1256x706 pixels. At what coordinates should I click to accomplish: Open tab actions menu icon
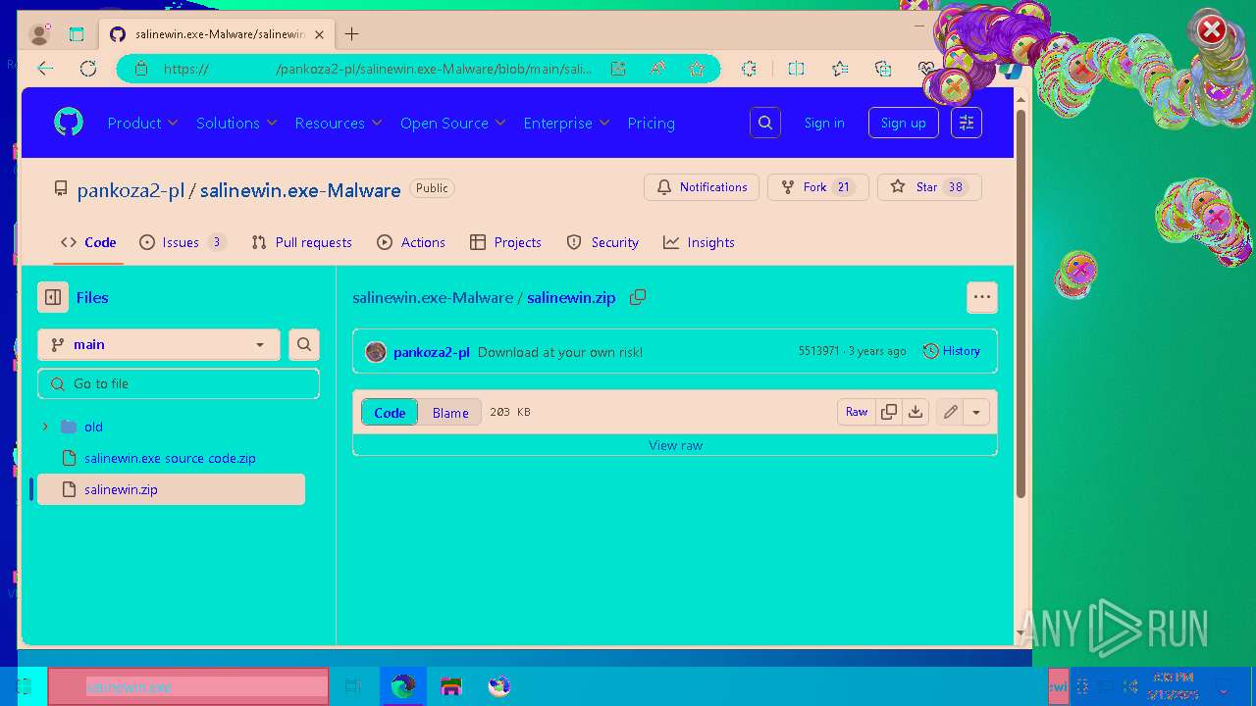point(77,34)
